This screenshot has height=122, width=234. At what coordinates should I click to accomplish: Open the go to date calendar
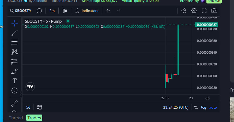tap(39, 107)
